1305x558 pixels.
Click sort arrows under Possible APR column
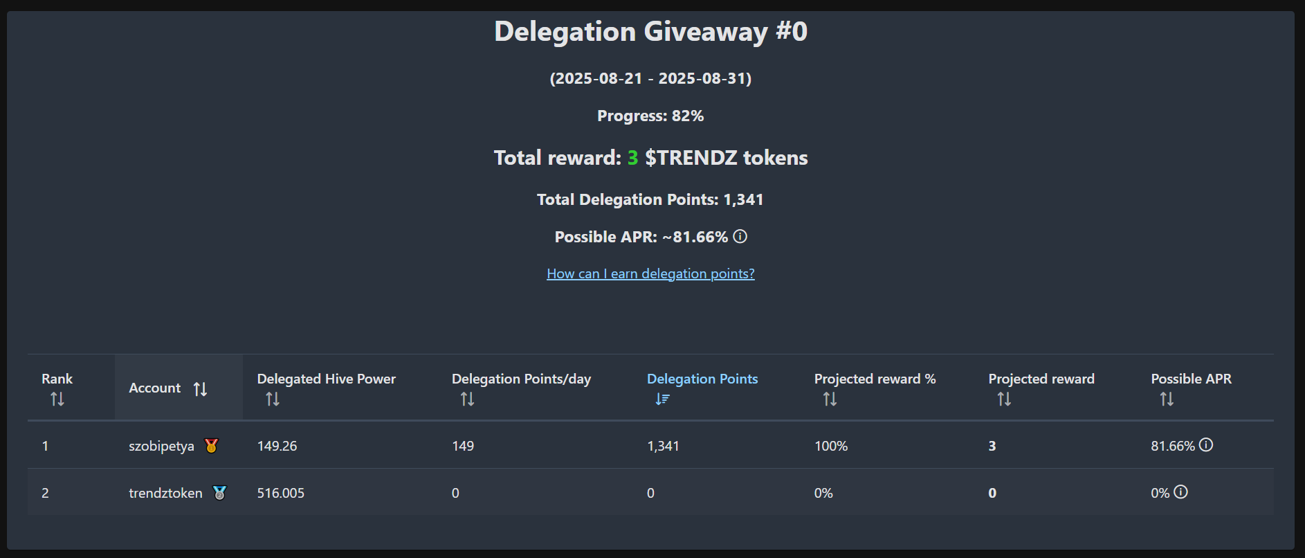[x=1167, y=399]
